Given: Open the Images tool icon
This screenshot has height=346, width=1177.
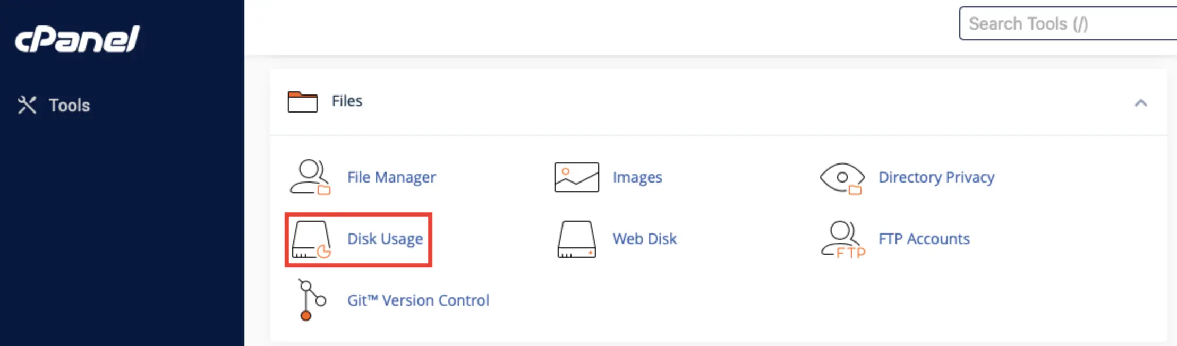Looking at the screenshot, I should click(x=576, y=177).
